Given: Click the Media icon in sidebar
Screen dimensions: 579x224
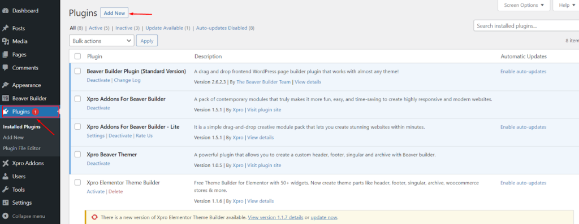Looking at the screenshot, I should tap(6, 42).
